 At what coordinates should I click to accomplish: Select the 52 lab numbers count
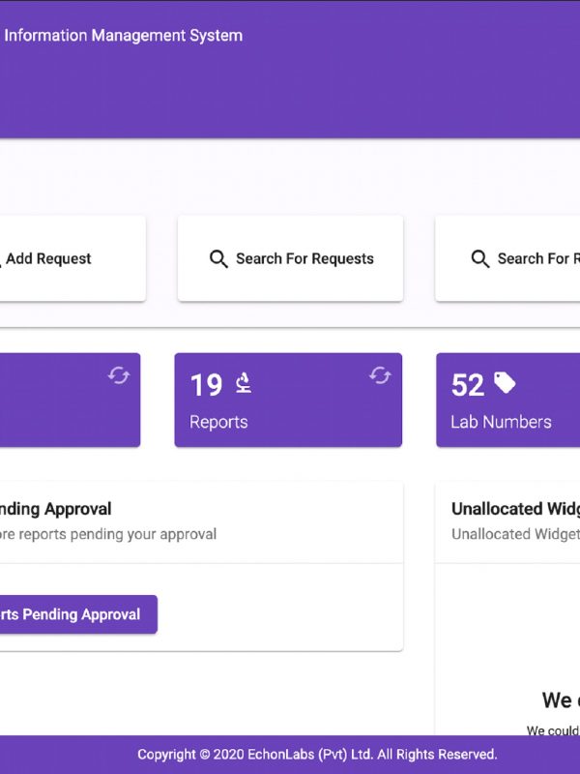pos(467,385)
